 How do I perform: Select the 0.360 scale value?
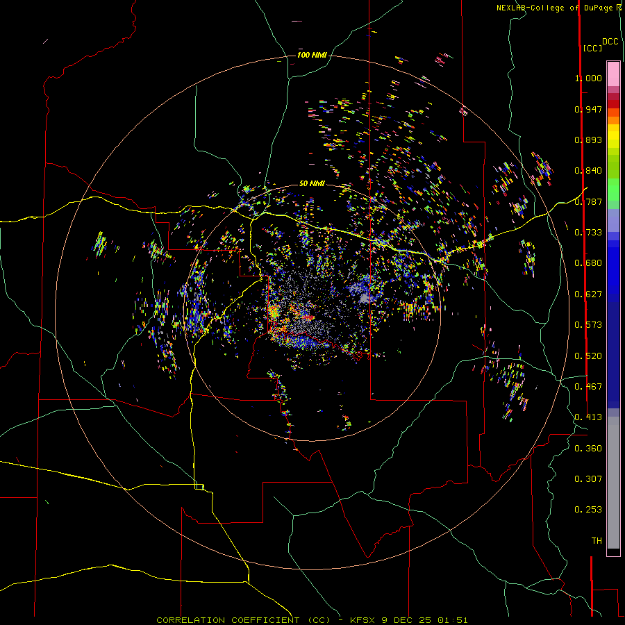tap(588, 449)
